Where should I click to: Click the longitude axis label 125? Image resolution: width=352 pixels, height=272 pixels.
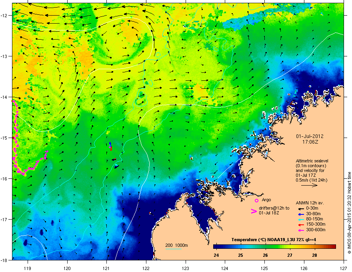[264, 268]
